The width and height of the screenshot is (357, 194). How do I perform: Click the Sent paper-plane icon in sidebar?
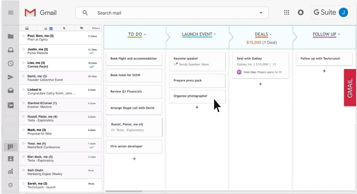(x=10, y=77)
